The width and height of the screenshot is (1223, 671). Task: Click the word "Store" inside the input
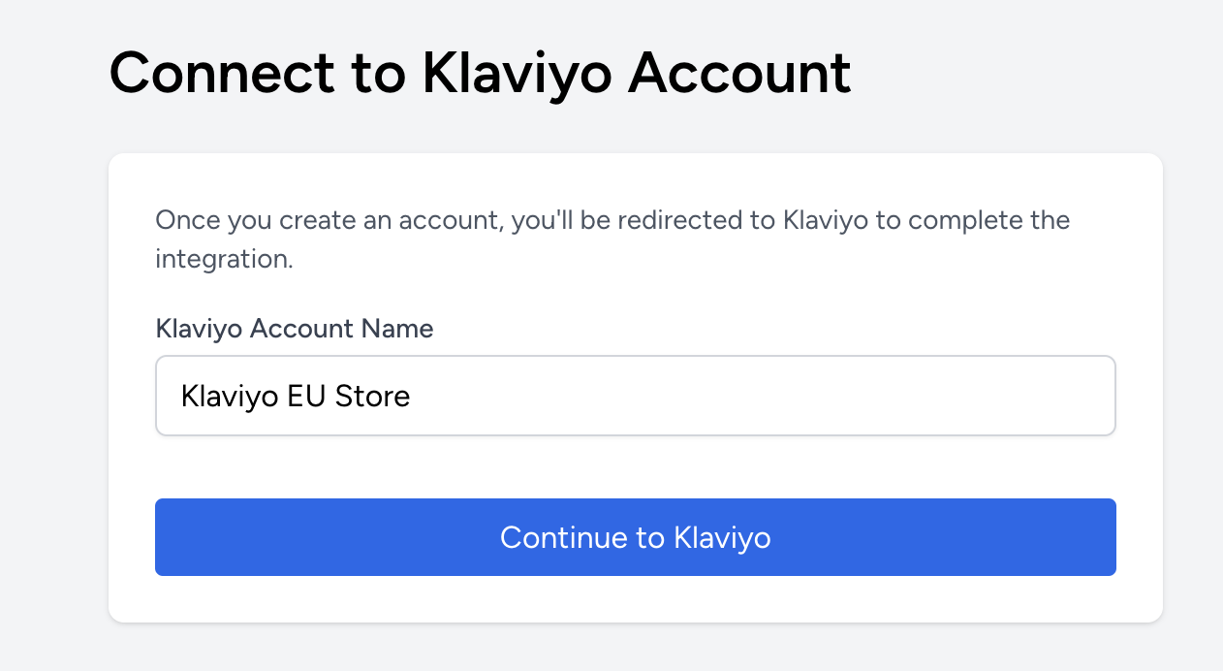(x=372, y=396)
